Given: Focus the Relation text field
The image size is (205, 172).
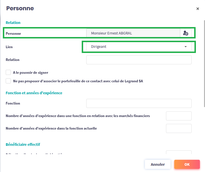Looking at the screenshot, I should coord(139,60).
